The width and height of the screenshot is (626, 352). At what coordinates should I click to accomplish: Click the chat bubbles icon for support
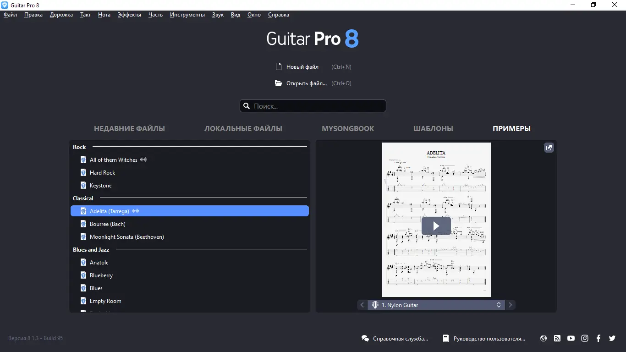365,338
